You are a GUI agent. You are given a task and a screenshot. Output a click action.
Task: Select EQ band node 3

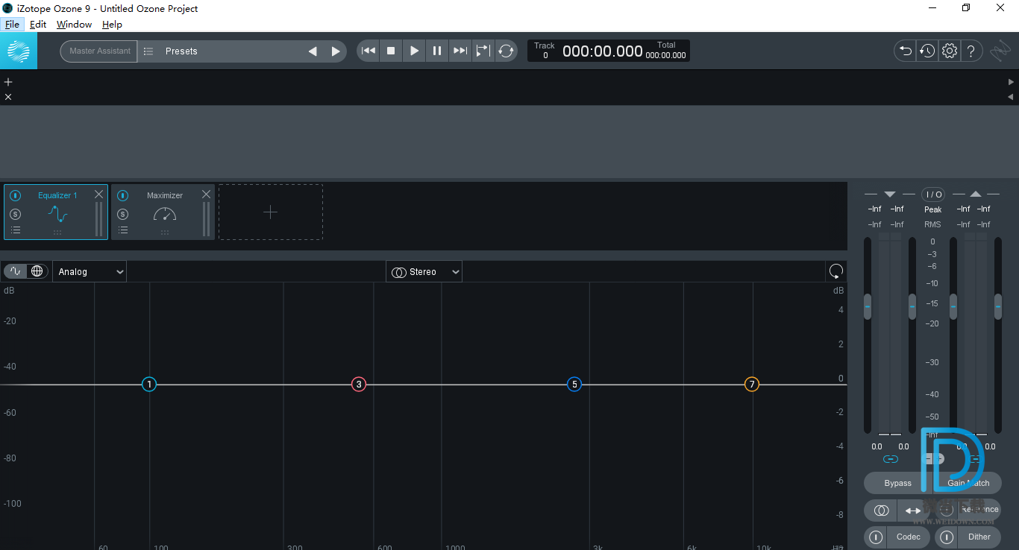pyautogui.click(x=359, y=385)
